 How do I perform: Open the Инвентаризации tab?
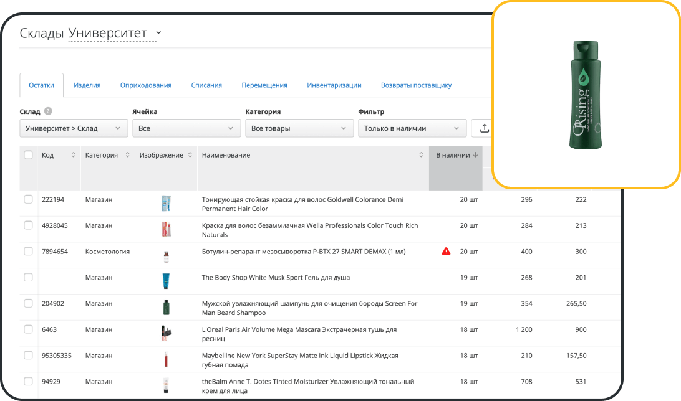click(334, 85)
